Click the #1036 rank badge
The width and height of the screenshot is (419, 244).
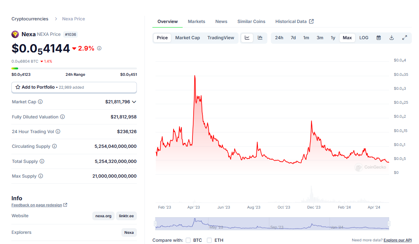pyautogui.click(x=71, y=34)
